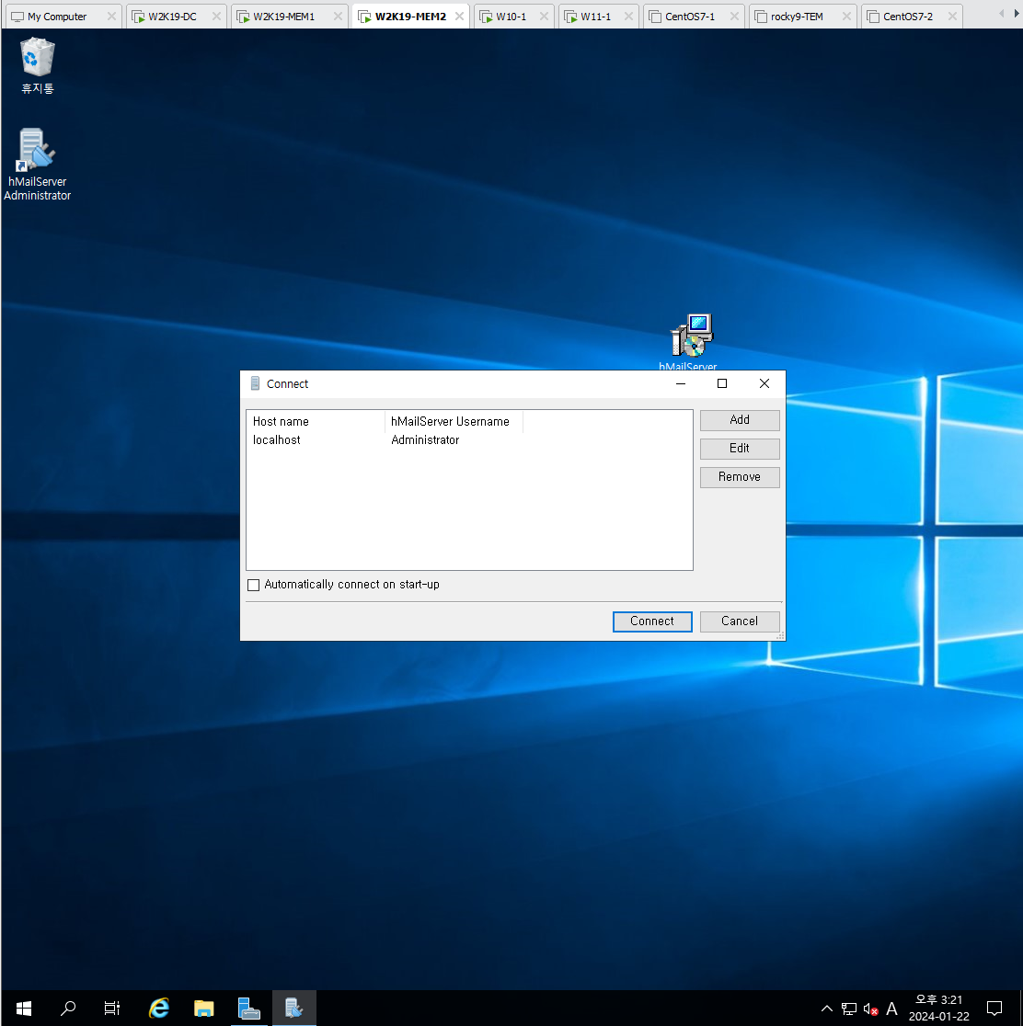
Task: Click the Connect button
Action: (x=652, y=621)
